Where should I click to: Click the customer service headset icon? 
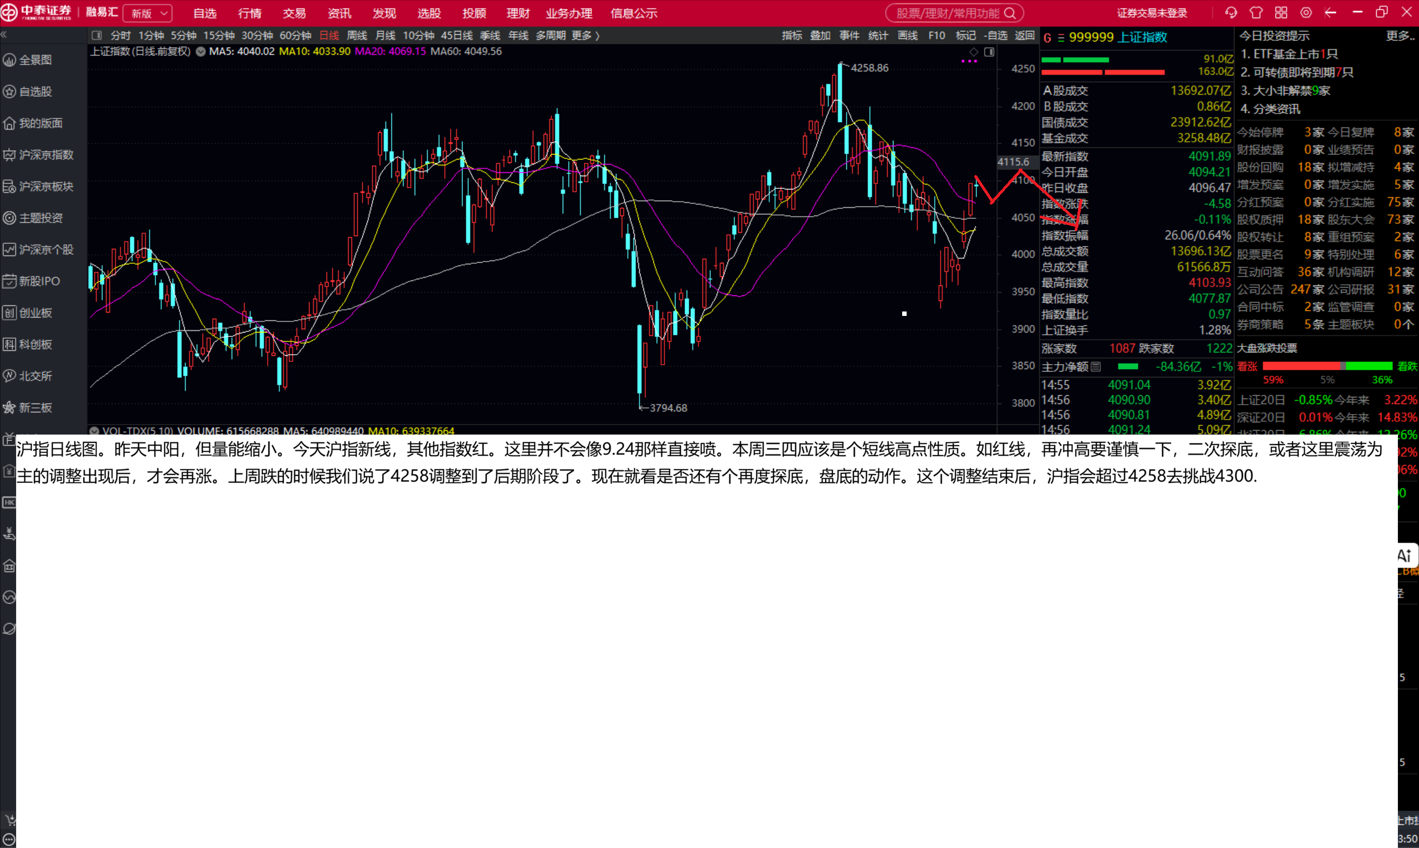point(1231,13)
